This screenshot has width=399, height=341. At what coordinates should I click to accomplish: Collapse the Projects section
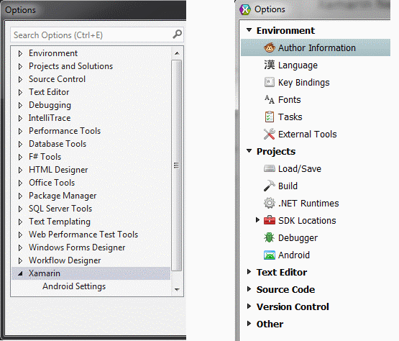point(249,151)
